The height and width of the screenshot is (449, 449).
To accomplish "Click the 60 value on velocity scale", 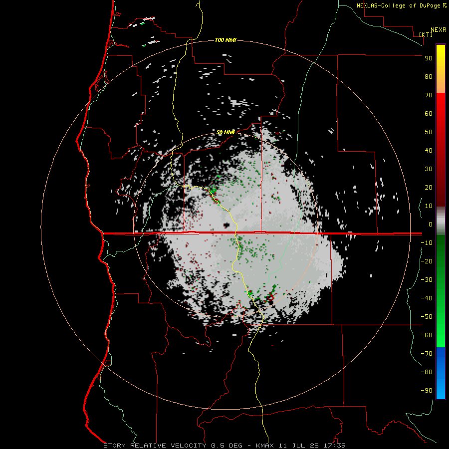I will [x=429, y=113].
